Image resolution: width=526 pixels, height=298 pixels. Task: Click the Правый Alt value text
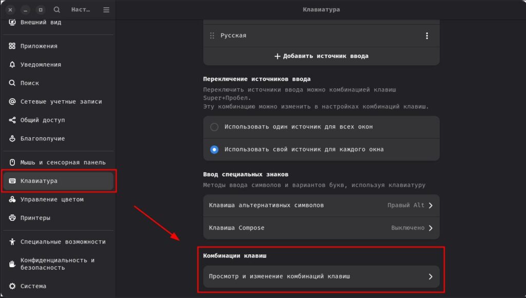[406, 206]
